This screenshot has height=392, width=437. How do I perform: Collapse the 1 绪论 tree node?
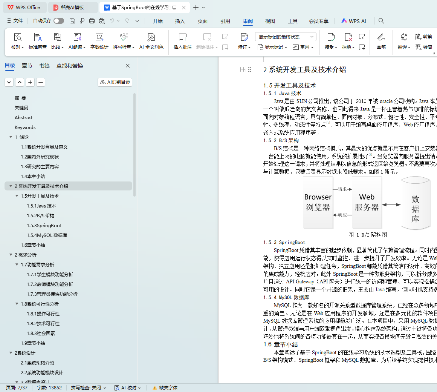point(11,137)
